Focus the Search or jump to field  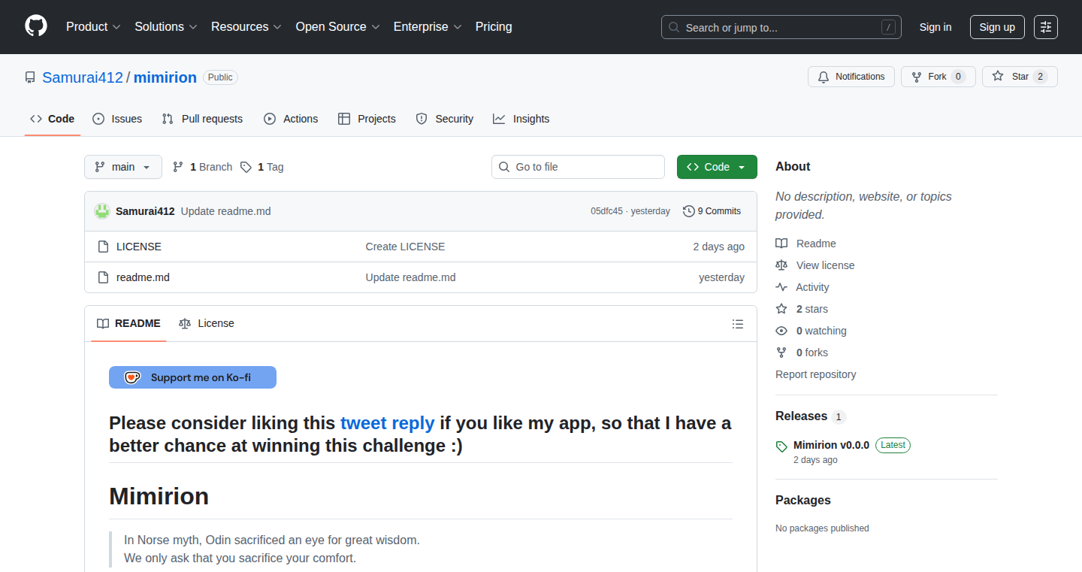pyautogui.click(x=781, y=27)
